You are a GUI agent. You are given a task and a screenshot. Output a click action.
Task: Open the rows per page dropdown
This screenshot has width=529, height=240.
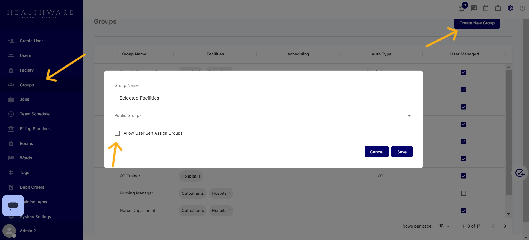[x=444, y=226]
